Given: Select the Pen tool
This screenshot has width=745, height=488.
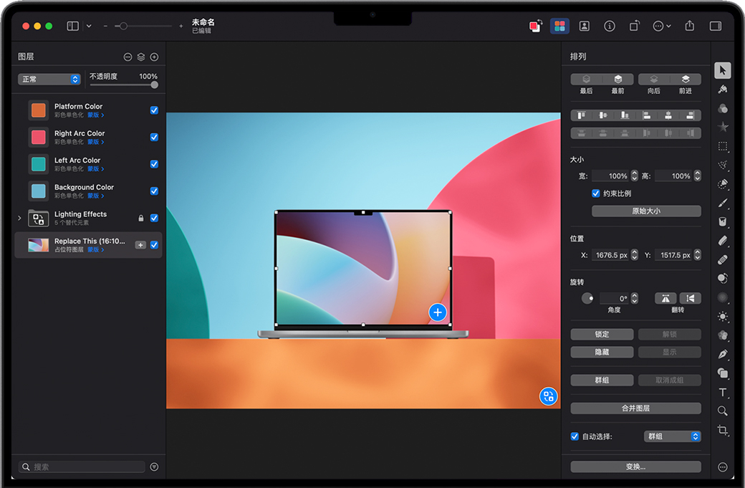Looking at the screenshot, I should [x=723, y=354].
